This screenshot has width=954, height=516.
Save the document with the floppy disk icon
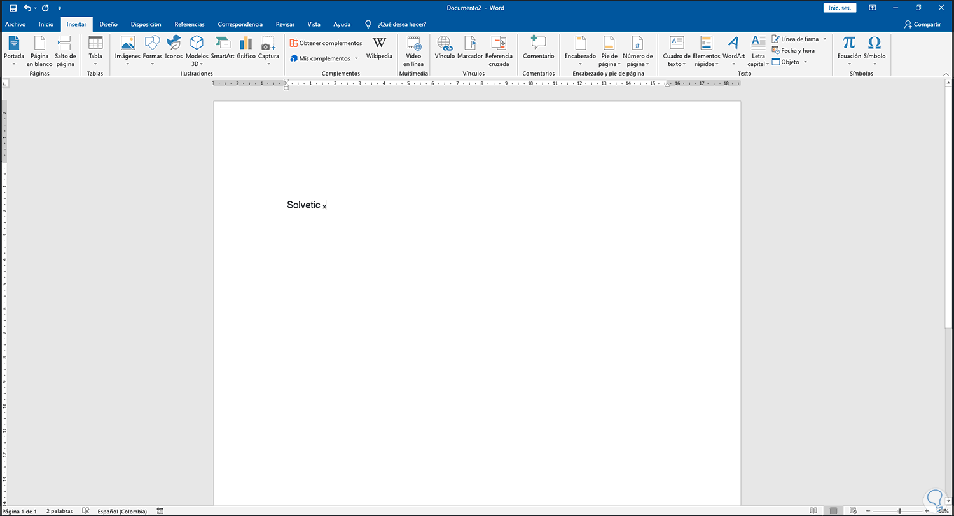click(13, 8)
